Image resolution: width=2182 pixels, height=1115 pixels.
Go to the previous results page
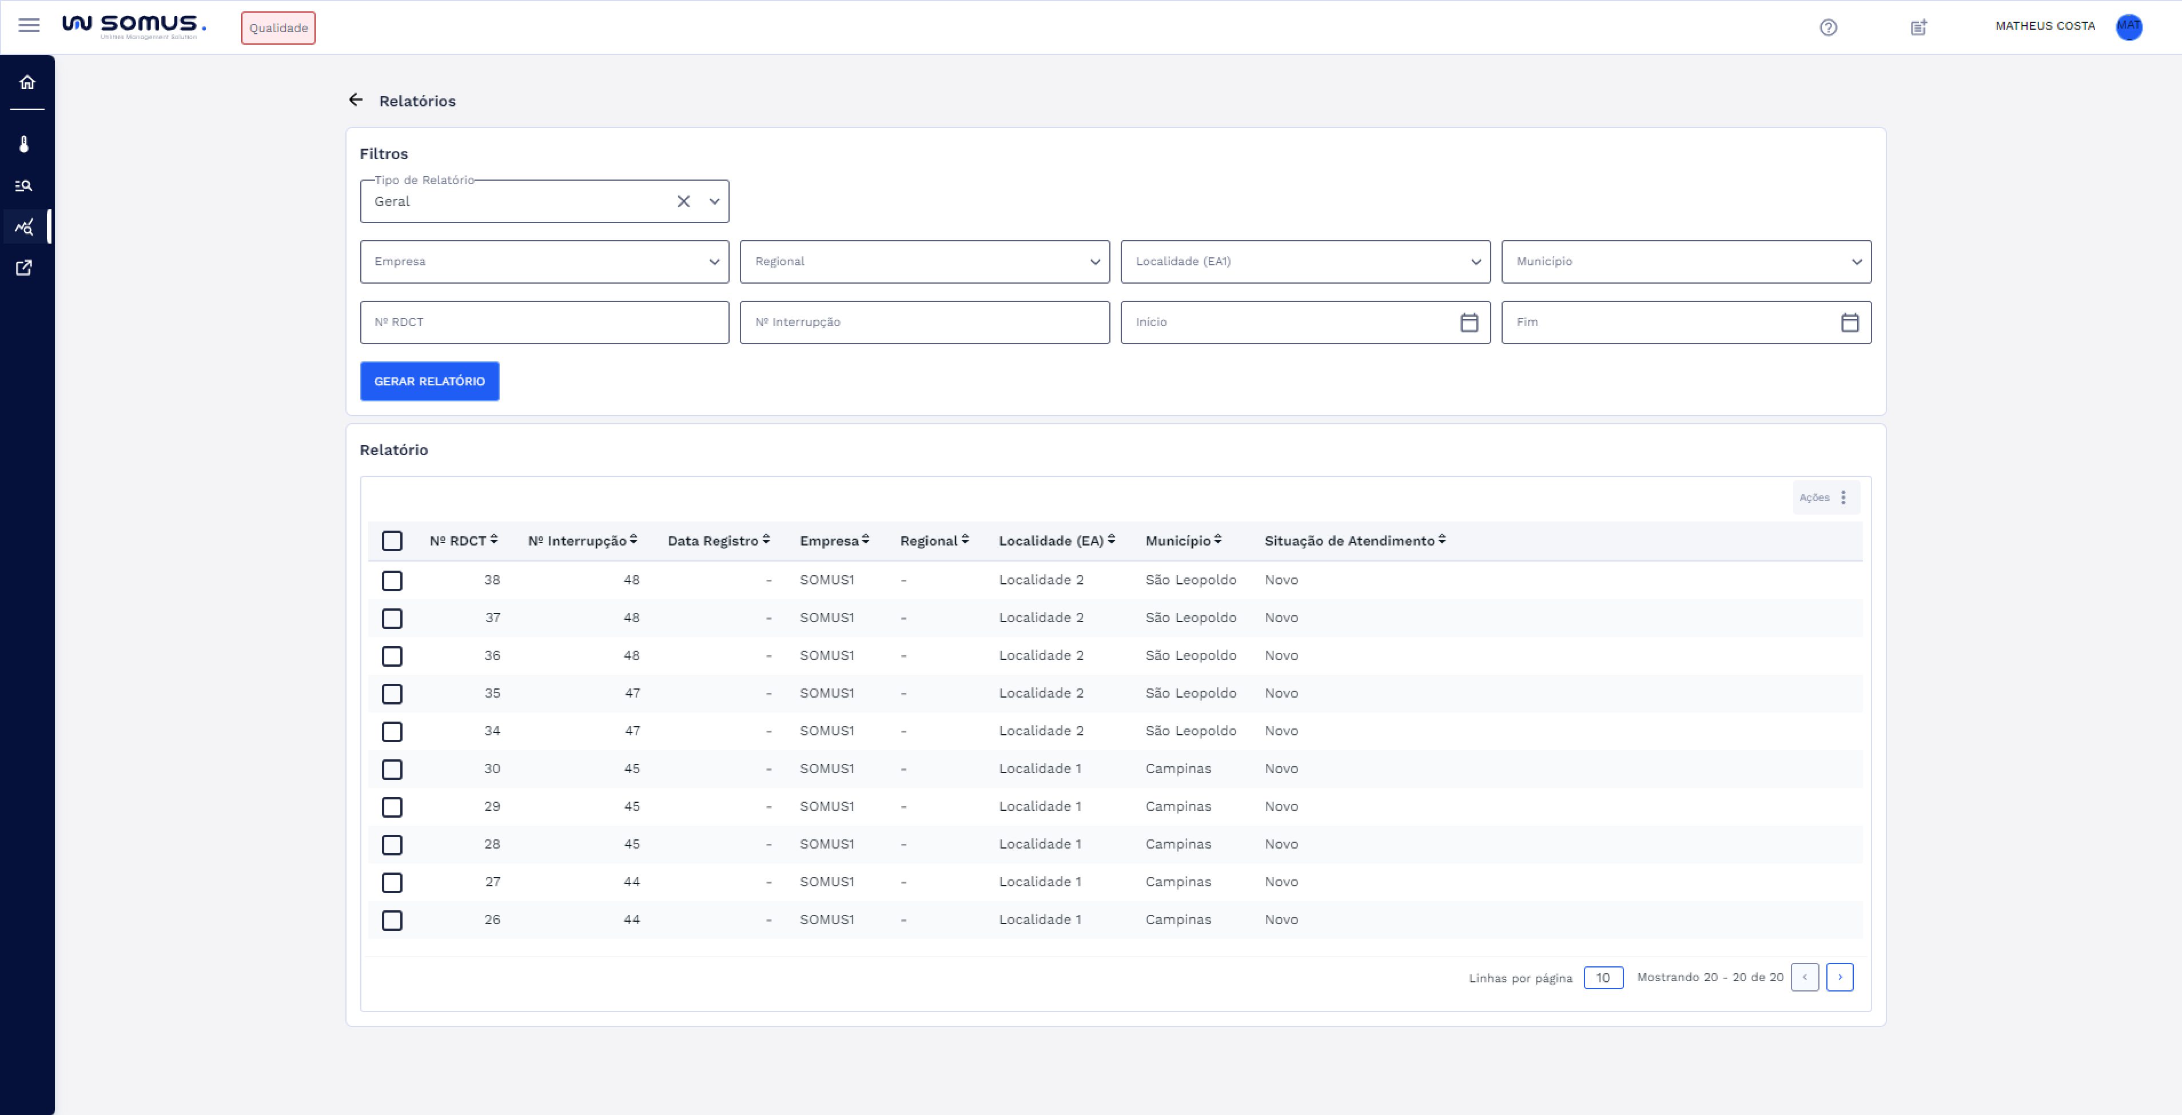click(x=1804, y=977)
